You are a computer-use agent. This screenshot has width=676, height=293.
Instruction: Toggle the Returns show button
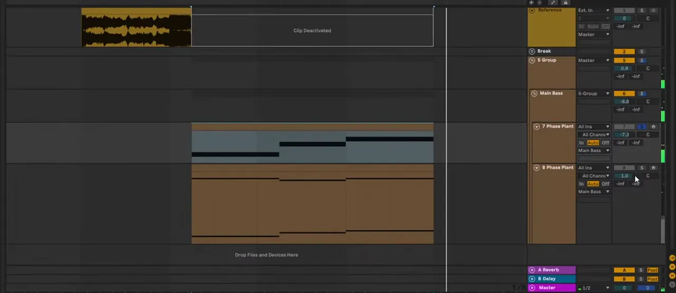672,267
